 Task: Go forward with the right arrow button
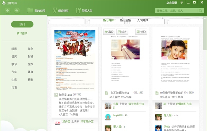17,11
